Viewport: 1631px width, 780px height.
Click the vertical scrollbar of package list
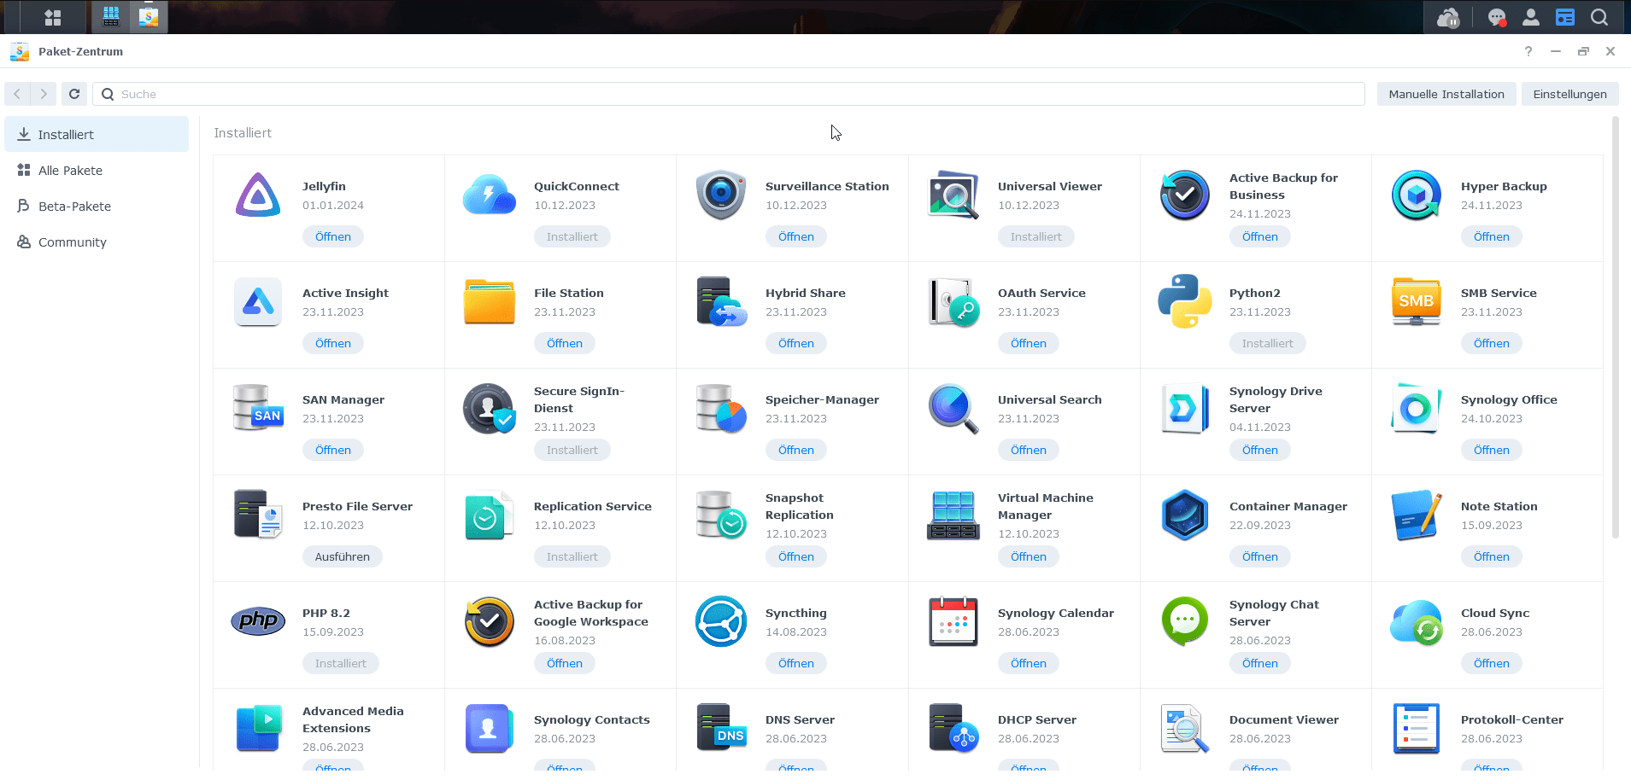pos(1615,329)
